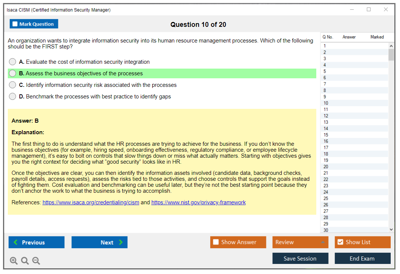The height and width of the screenshot is (274, 400).
Task: Open the NIST privacy framework link
Action: click(198, 202)
